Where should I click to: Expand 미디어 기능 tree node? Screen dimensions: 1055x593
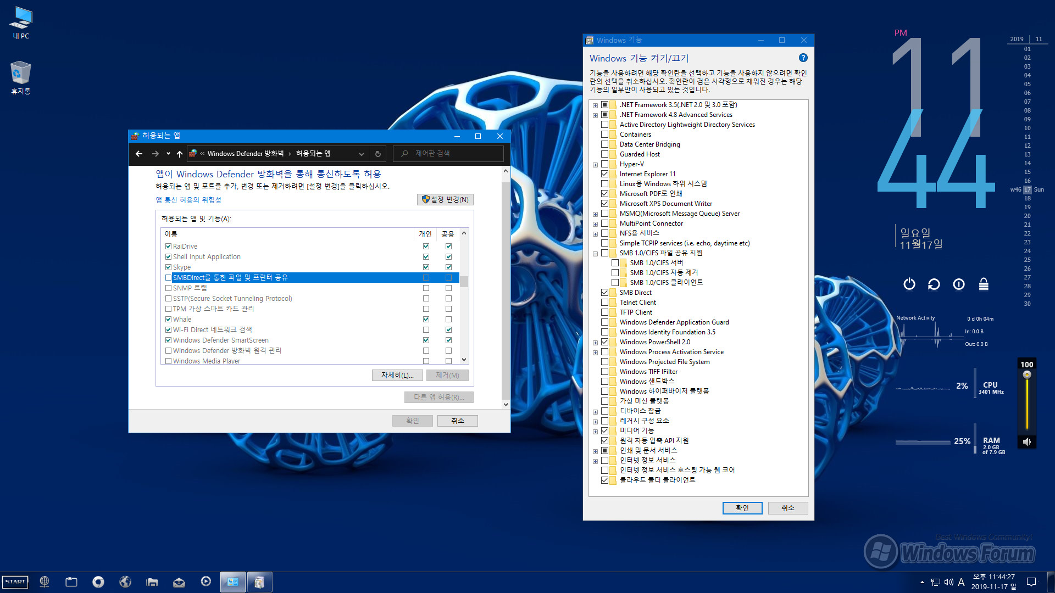(x=595, y=432)
